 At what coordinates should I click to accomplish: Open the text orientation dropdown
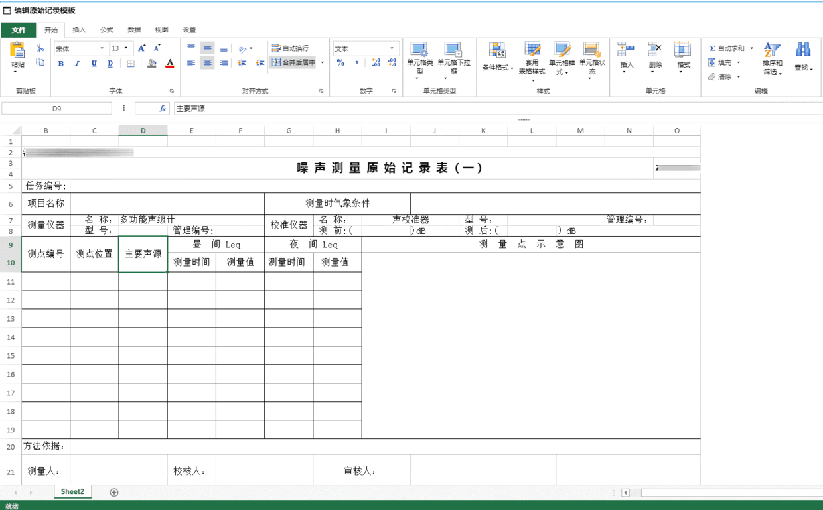tap(246, 49)
